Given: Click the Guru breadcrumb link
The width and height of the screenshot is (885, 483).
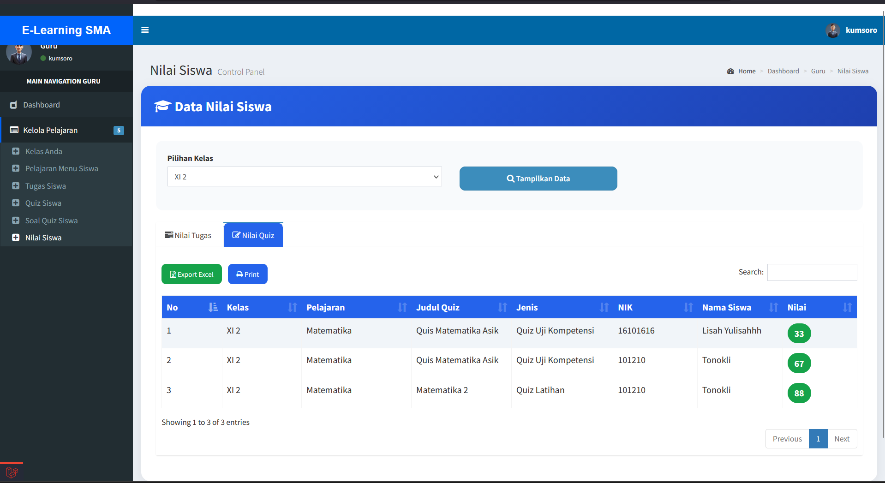Looking at the screenshot, I should point(818,71).
